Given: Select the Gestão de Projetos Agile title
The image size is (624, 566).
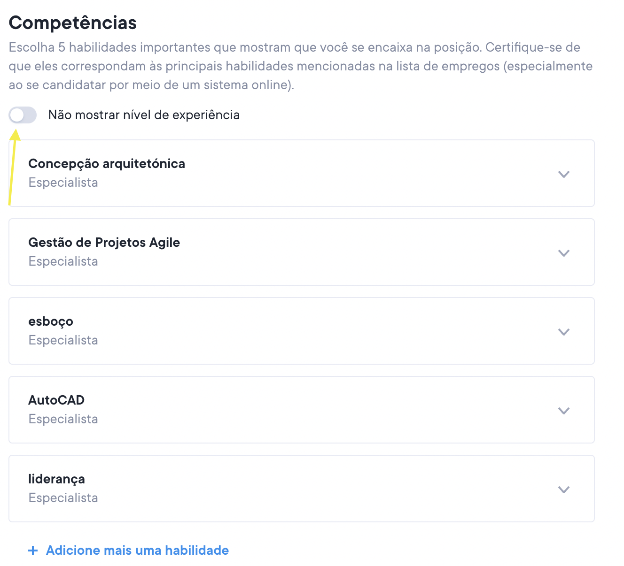Looking at the screenshot, I should point(104,243).
